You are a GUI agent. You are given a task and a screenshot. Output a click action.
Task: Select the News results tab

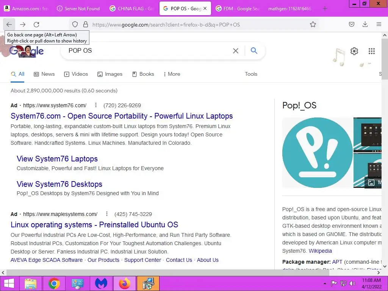pos(44,74)
